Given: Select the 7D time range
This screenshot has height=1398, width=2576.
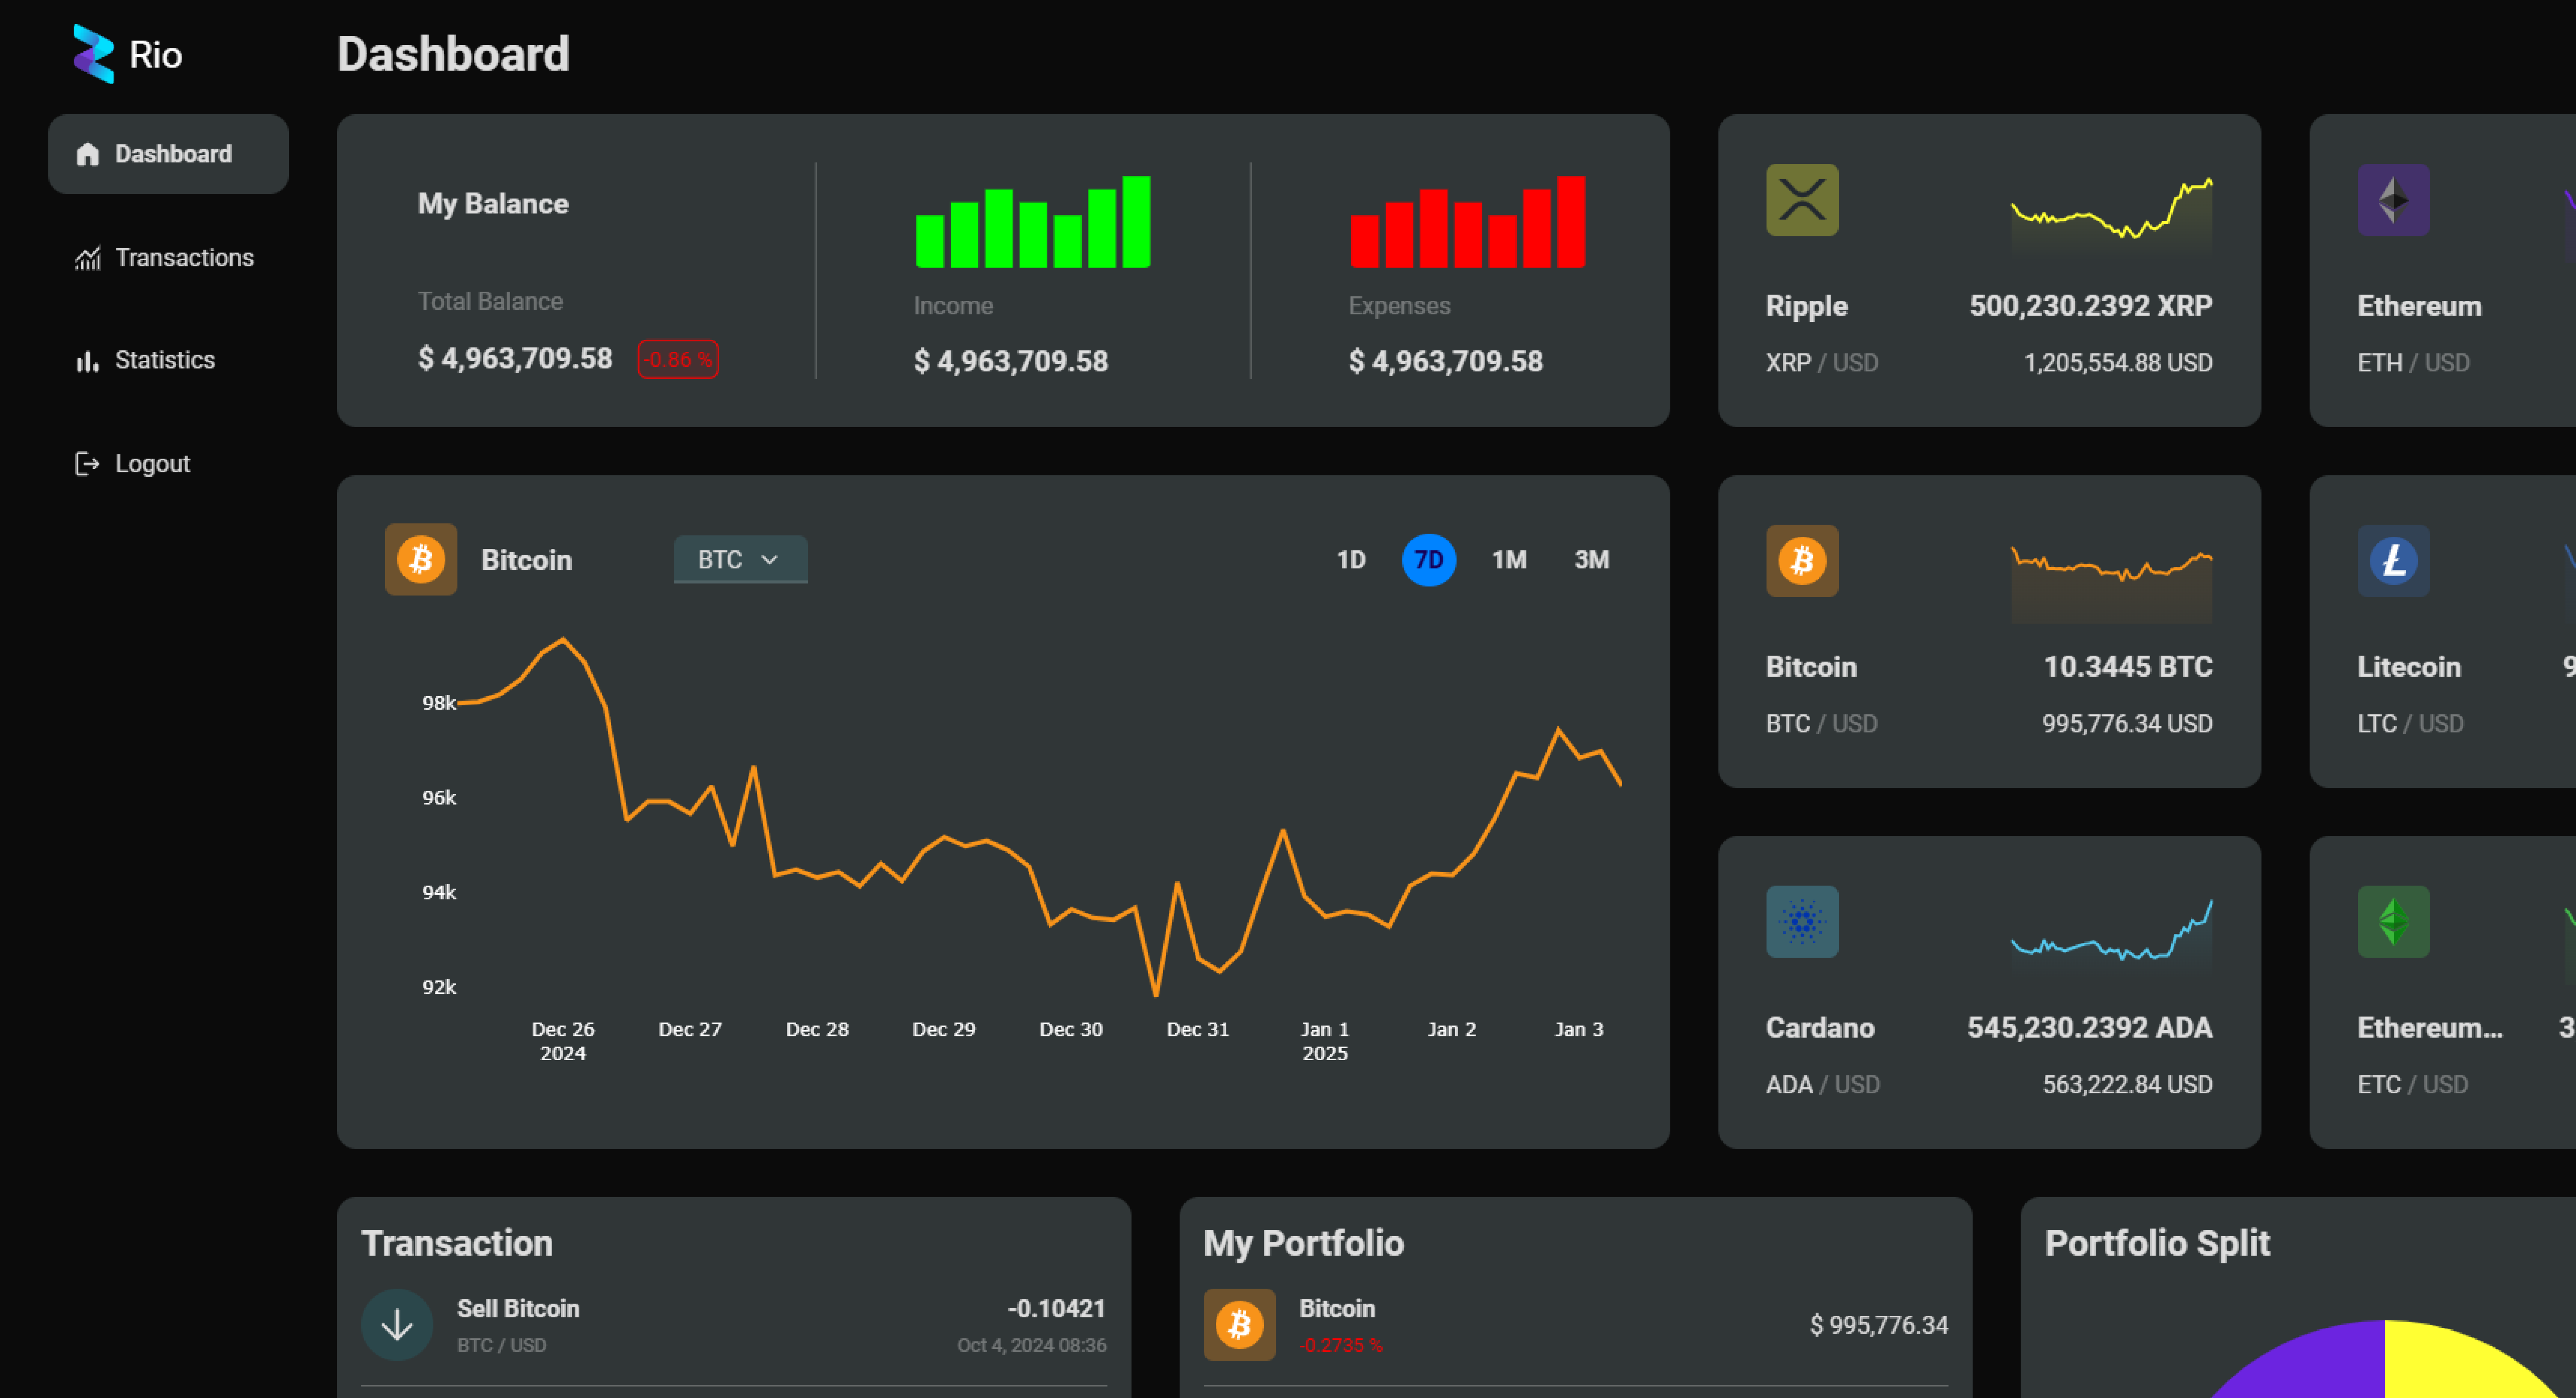Looking at the screenshot, I should [x=1428, y=560].
